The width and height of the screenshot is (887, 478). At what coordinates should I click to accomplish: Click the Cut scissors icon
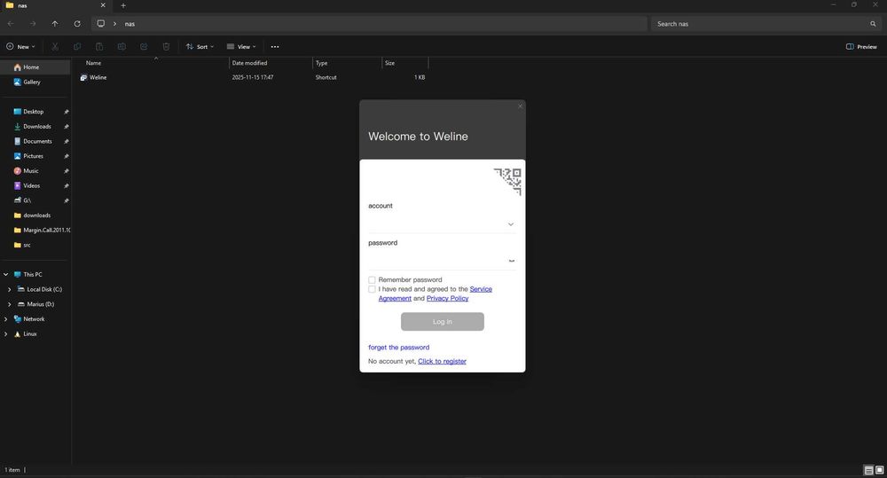click(x=55, y=47)
